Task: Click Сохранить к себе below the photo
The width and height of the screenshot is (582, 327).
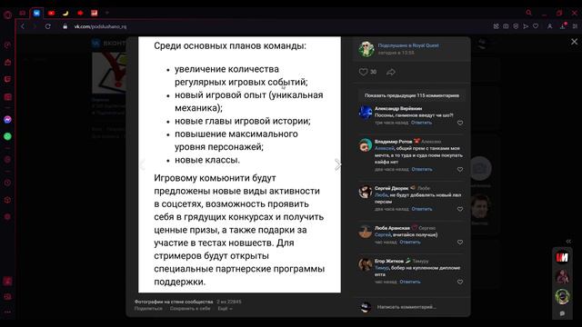Action: coord(190,309)
